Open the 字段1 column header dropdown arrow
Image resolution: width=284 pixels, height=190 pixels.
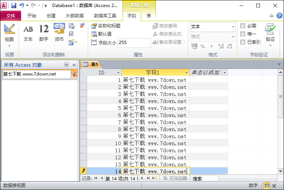tap(186, 73)
